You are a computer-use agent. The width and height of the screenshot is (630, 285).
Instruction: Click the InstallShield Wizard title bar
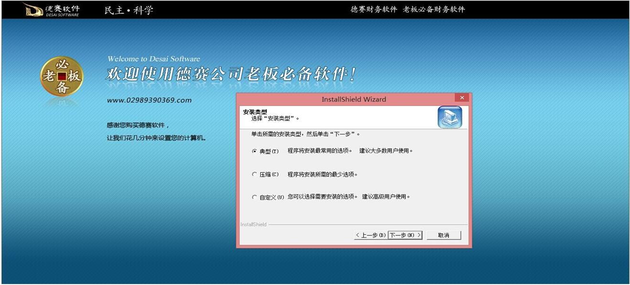pyautogui.click(x=353, y=99)
